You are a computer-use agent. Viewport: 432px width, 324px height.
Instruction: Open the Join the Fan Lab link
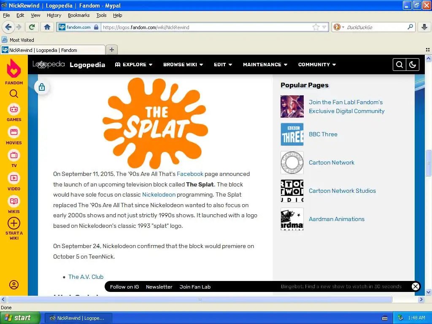click(x=347, y=106)
